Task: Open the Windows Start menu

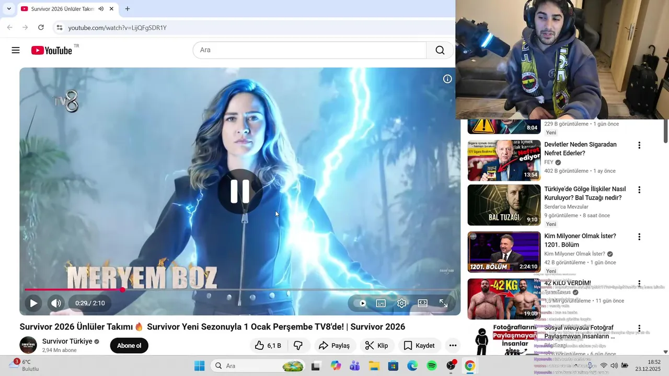Action: point(200,366)
